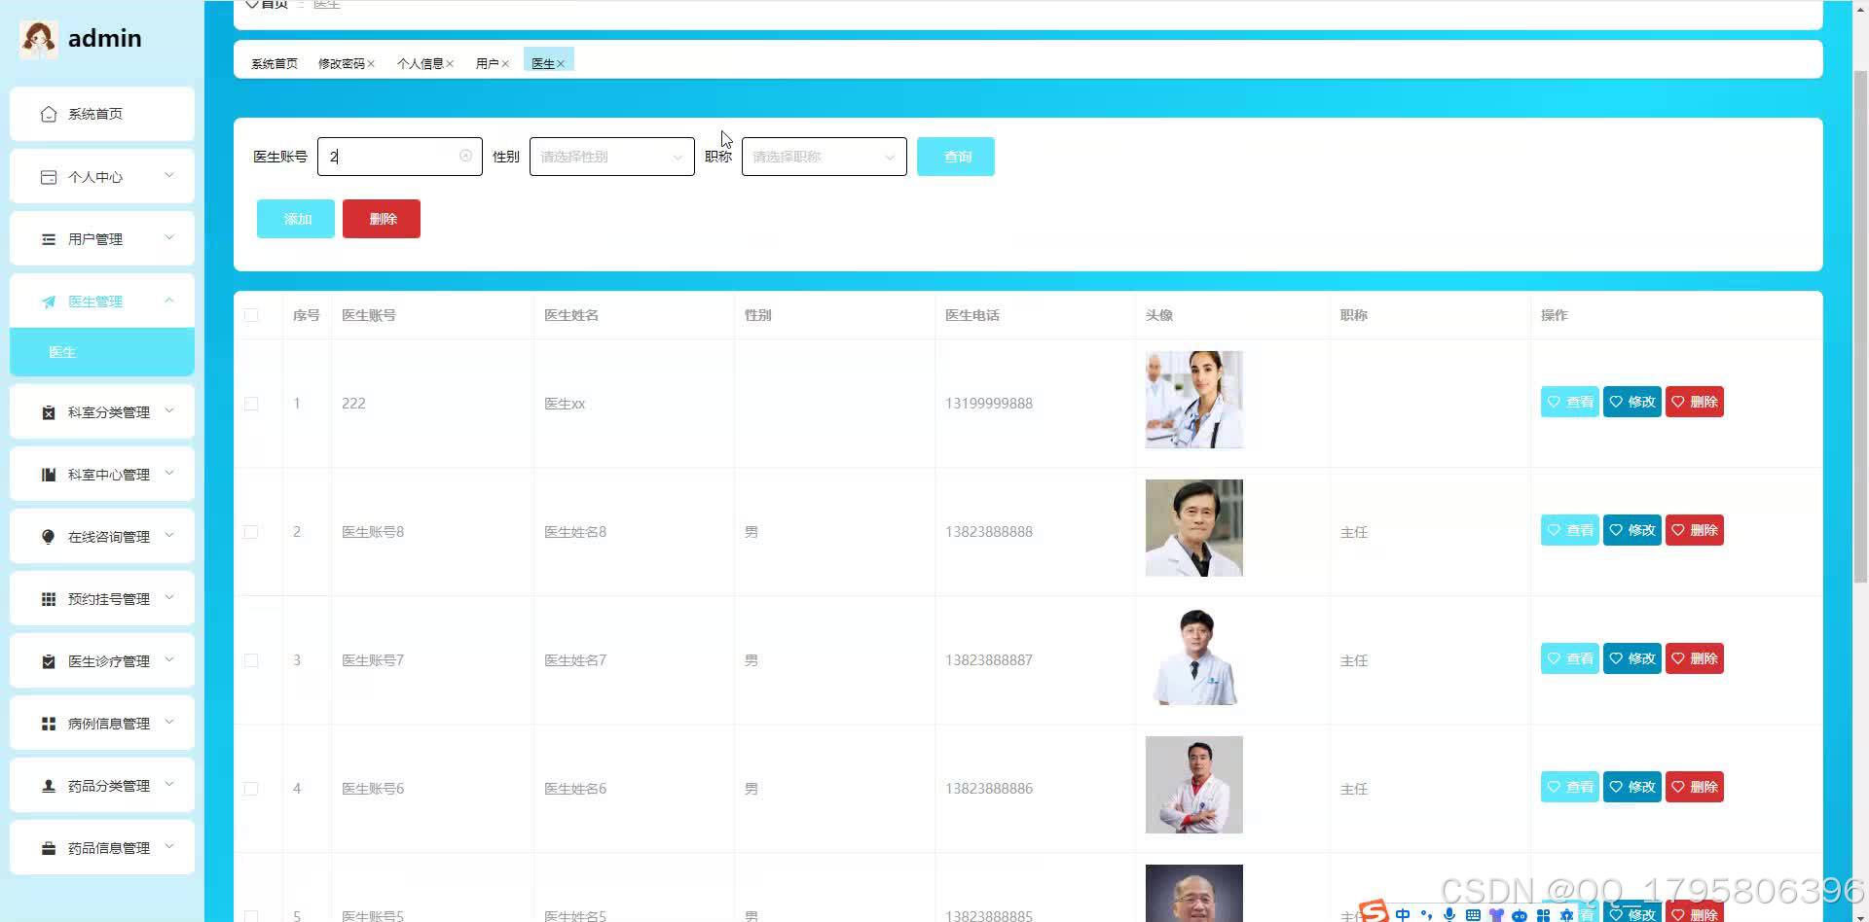Close the 个人信息 tab
1869x922 pixels.
[450, 64]
